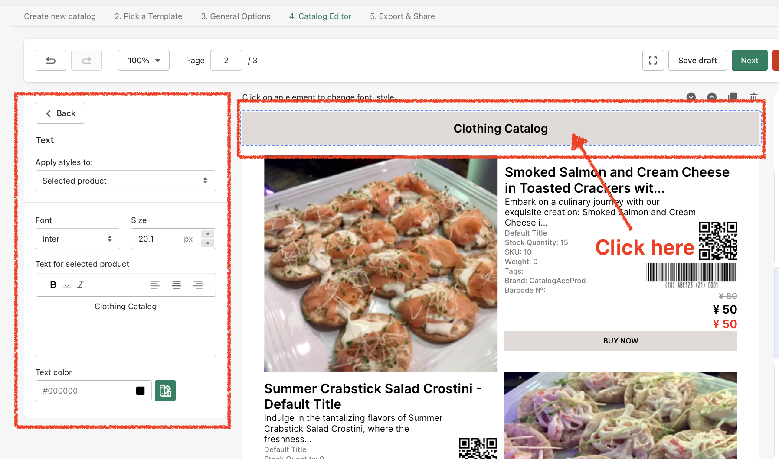Toggle underline text formatting
Viewport: 779px width, 459px height.
pyautogui.click(x=67, y=284)
